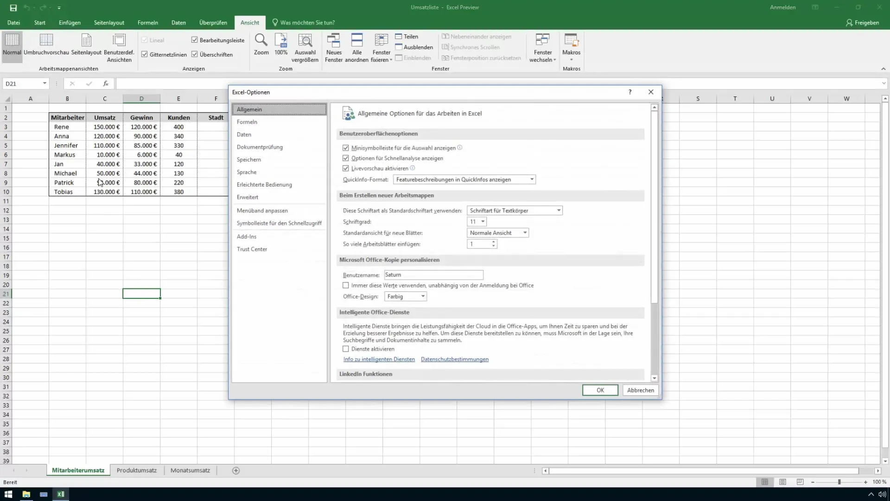Image resolution: width=890 pixels, height=501 pixels.
Task: Check Immer diese Werte verwenden option
Action: click(346, 285)
